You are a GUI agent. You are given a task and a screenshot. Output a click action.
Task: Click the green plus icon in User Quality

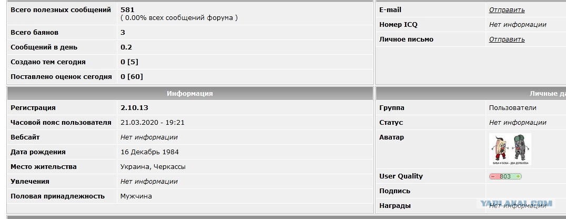(x=518, y=176)
